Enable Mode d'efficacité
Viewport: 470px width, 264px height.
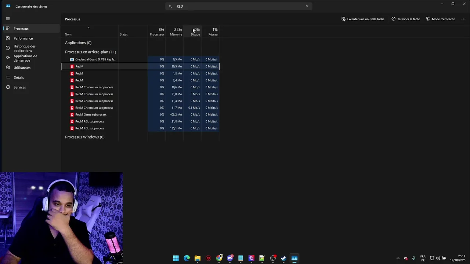tap(441, 19)
